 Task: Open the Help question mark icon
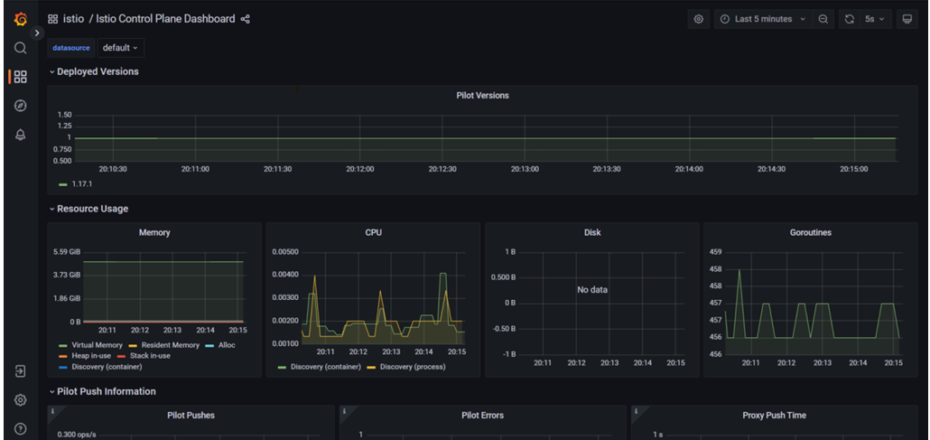20,429
